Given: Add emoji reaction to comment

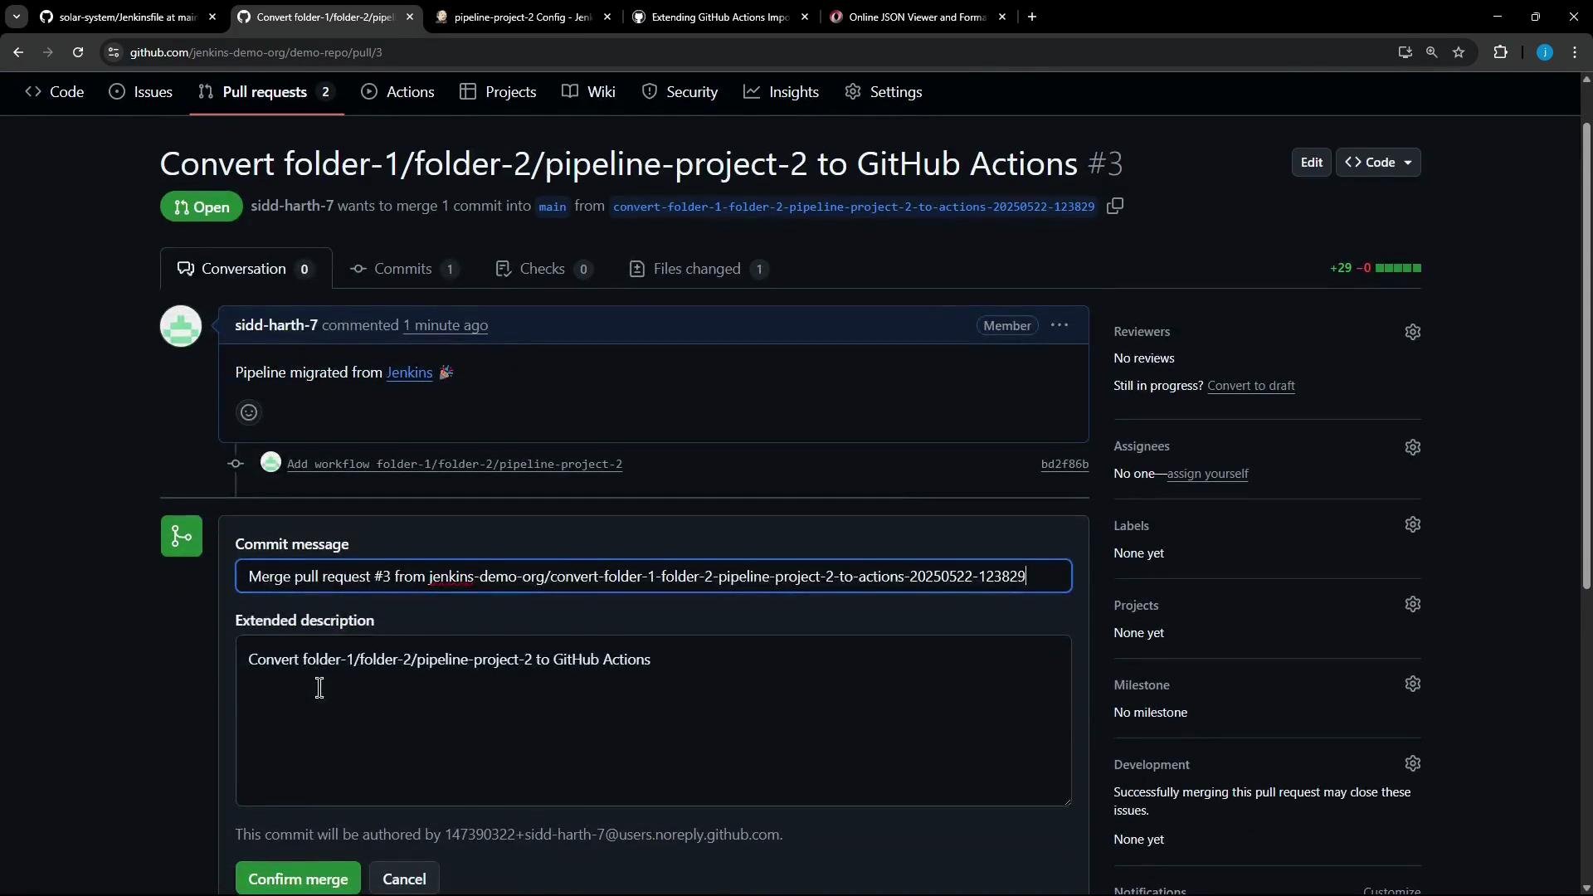Looking at the screenshot, I should coord(249,412).
